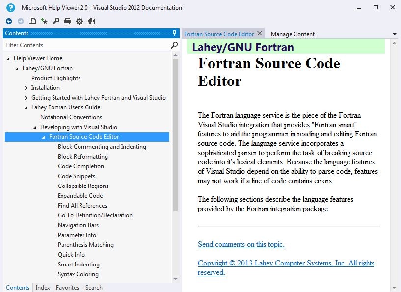Open Viewer Options gear icon
401x292 pixels.
pyautogui.click(x=80, y=21)
